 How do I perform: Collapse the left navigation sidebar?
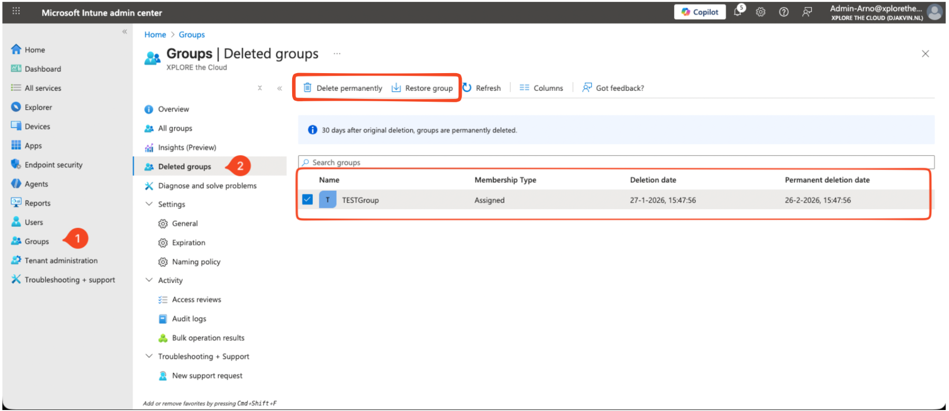click(125, 32)
